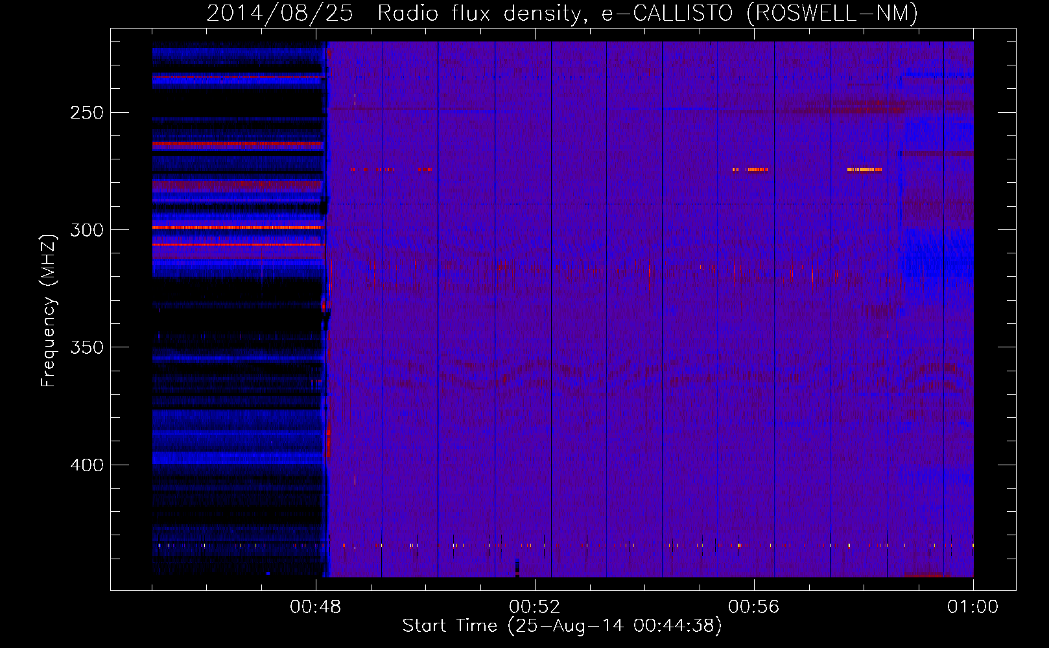Viewport: 1049px width, 648px height.
Task: Click the 250 frequency tick label
Action: click(87, 113)
